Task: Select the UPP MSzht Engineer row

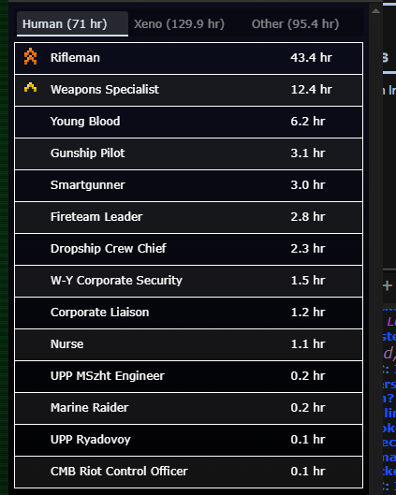Action: click(x=188, y=377)
